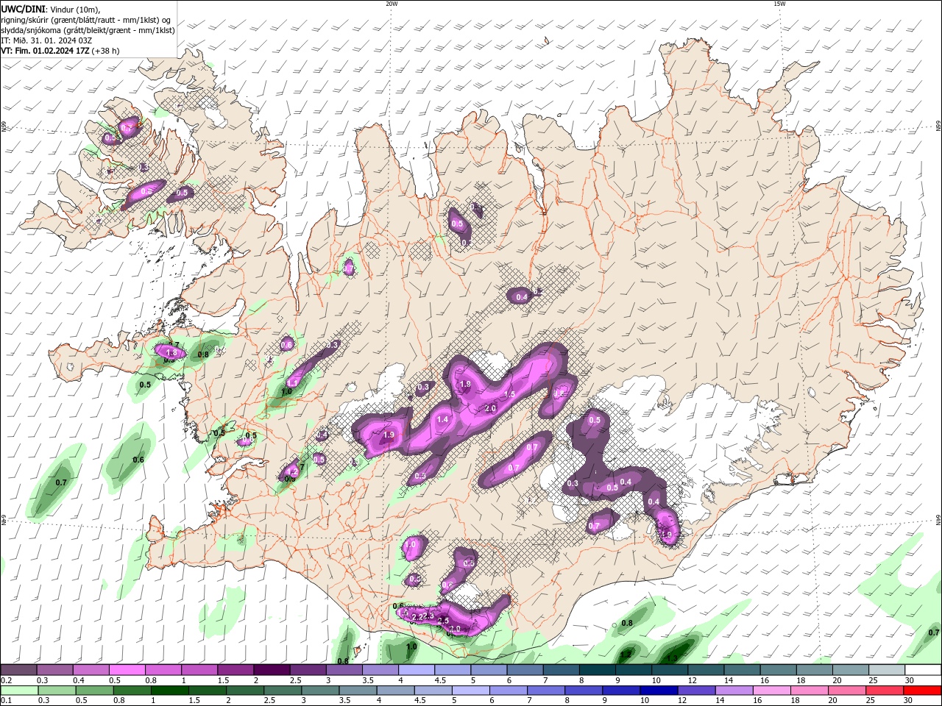The width and height of the screenshot is (942, 706).
Task: Click the 2.5 snowfall value near south coast
Action: [443, 621]
